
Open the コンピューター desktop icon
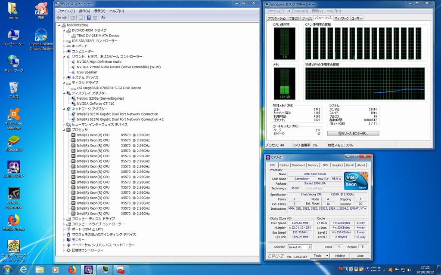point(13,37)
